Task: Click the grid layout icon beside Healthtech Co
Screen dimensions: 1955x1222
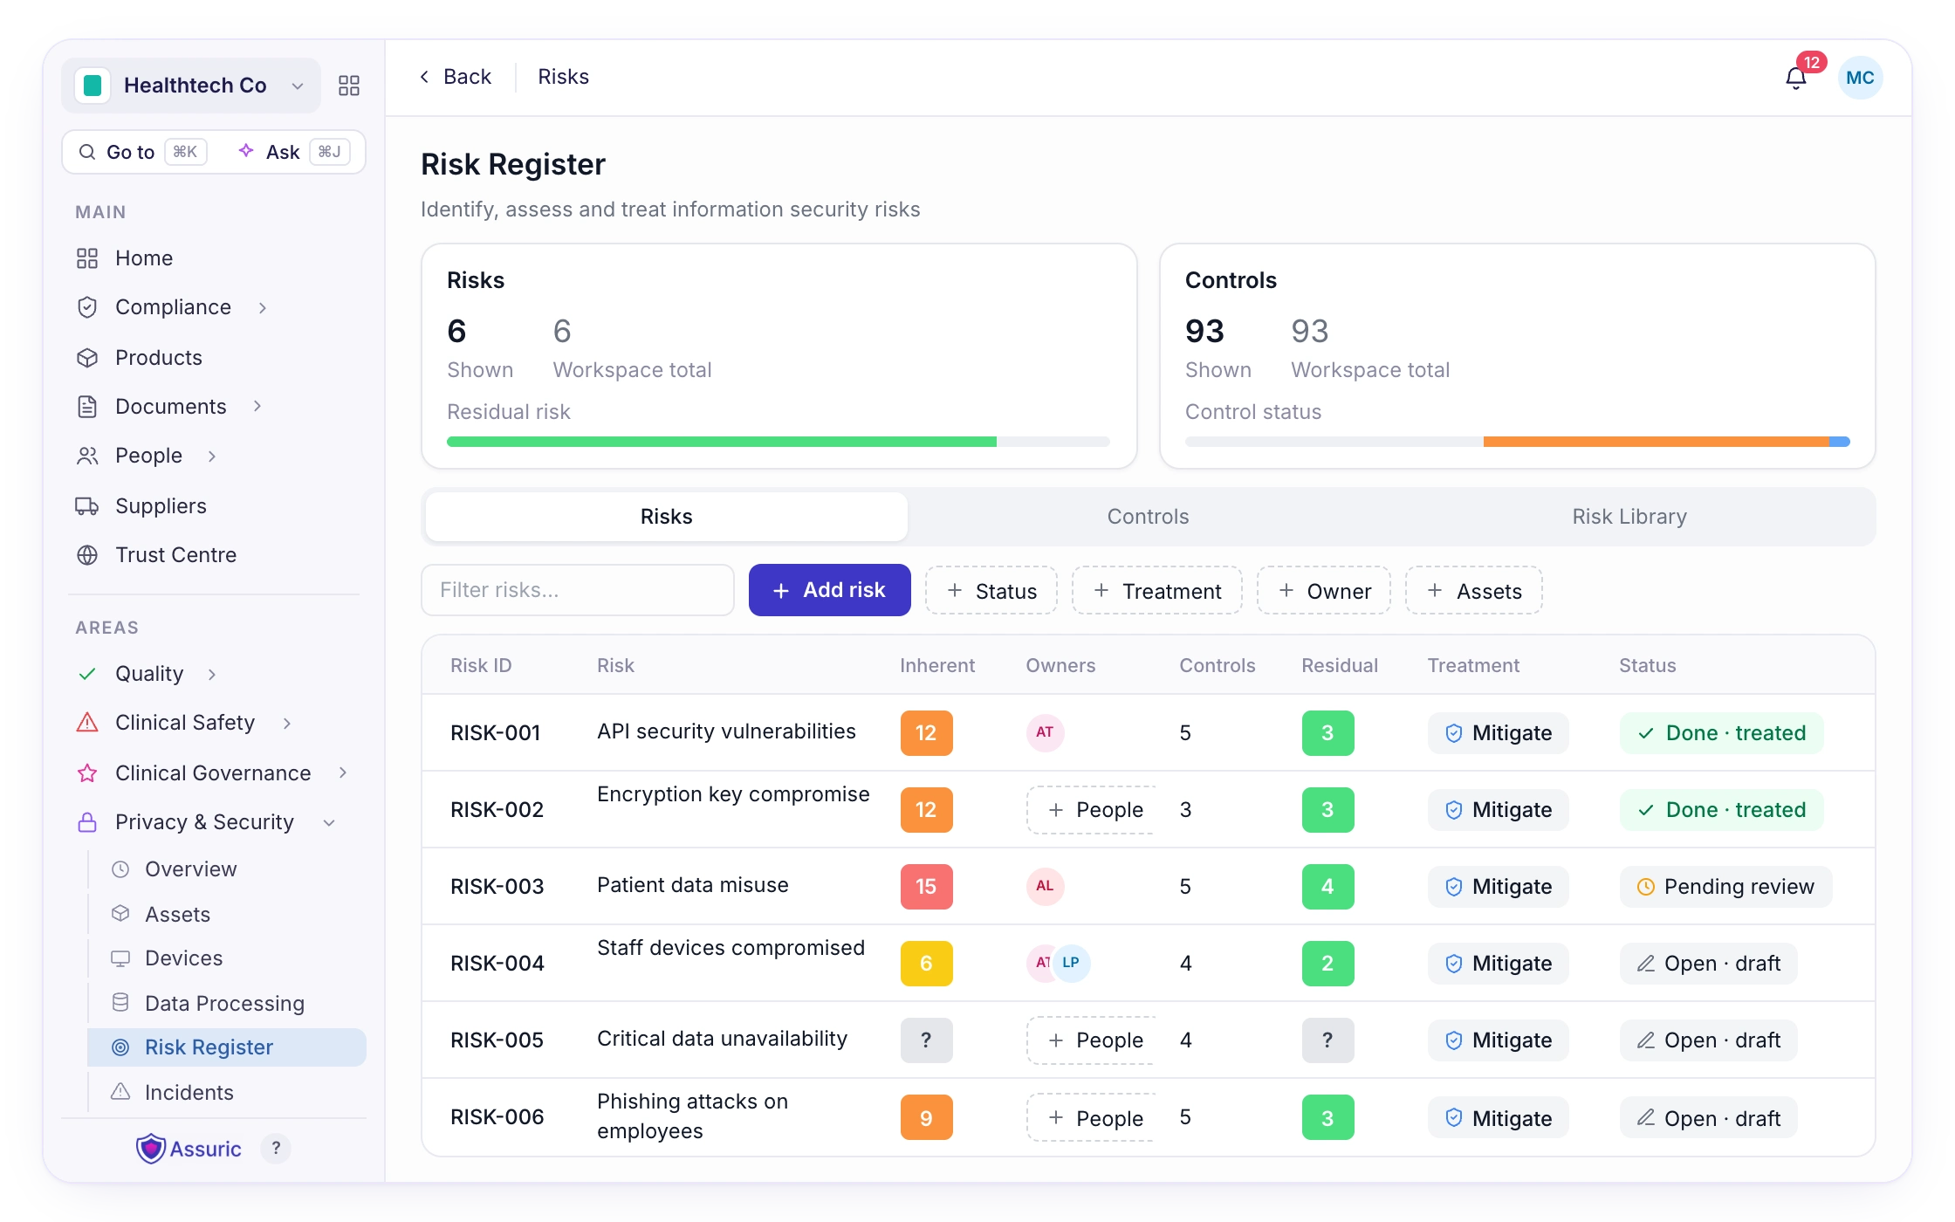Action: click(349, 86)
